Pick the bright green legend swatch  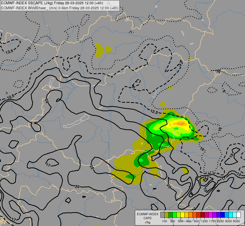(x=174, y=215)
